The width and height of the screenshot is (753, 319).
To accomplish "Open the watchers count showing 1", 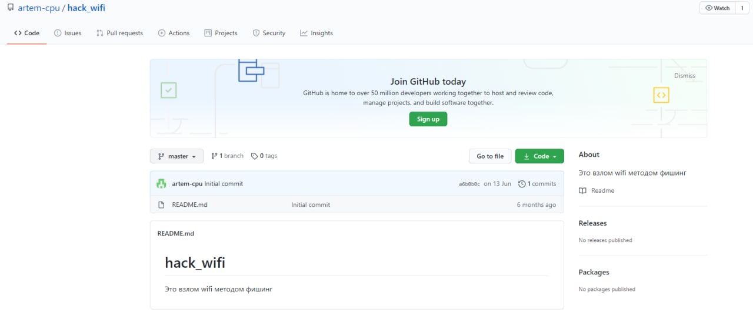I will point(742,8).
